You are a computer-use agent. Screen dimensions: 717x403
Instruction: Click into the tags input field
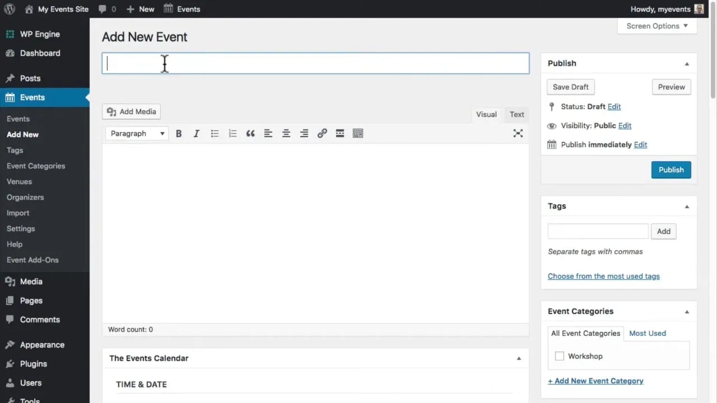coord(598,231)
